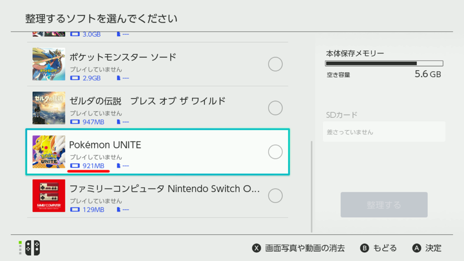Check the circle for Zelda Breath of the Wild
464x261 pixels.
pos(275,107)
